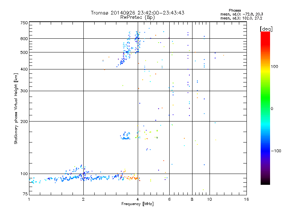This screenshot has width=290, height=217.
Task: Click the y-axis tick label '200'
Action: pyautogui.click(x=24, y=122)
